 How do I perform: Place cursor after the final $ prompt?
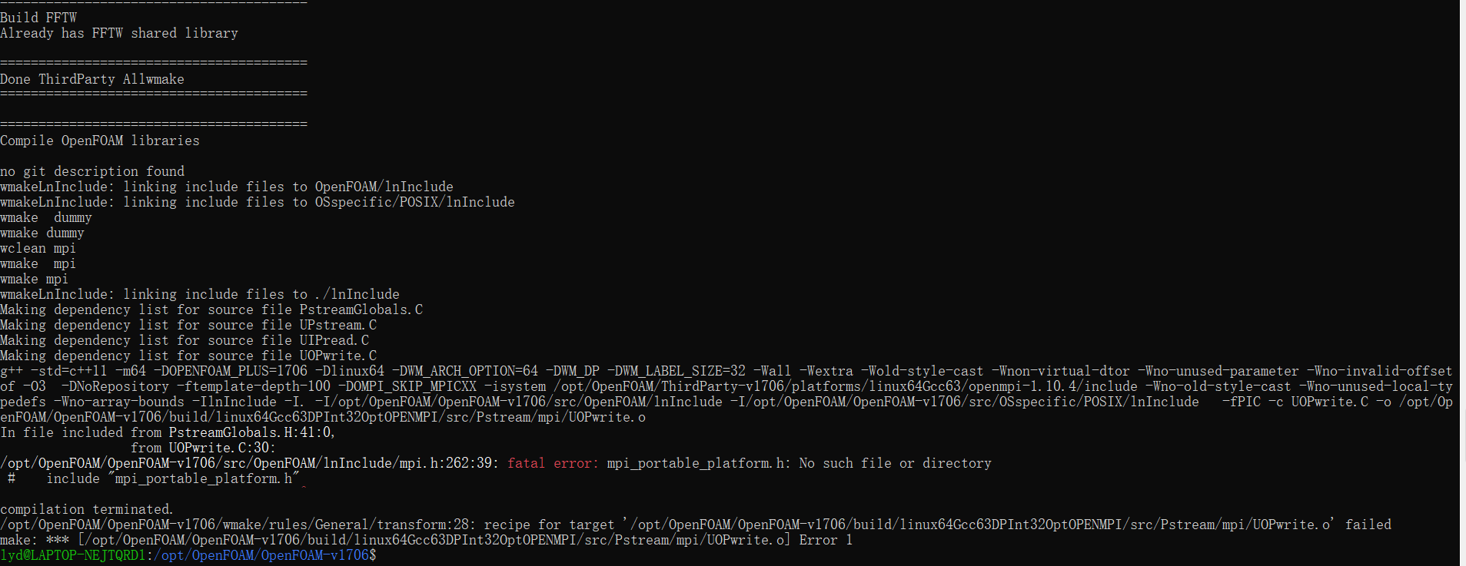pyautogui.click(x=380, y=555)
